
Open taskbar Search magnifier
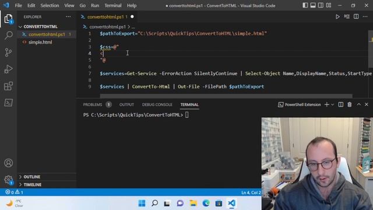[154, 203]
